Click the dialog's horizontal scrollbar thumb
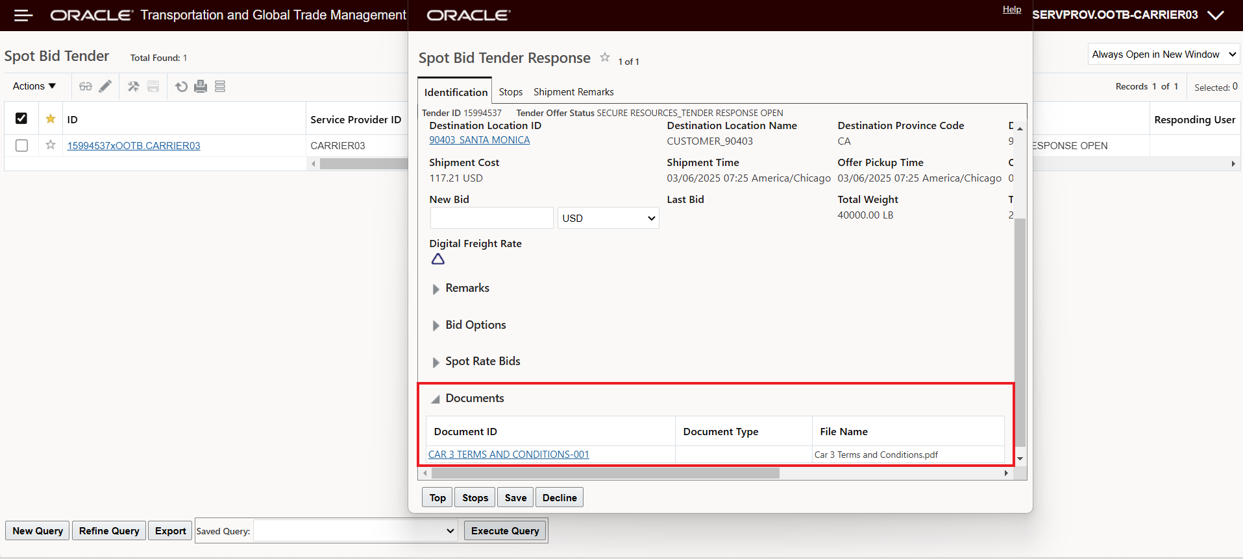This screenshot has height=559, width=1243. click(605, 473)
